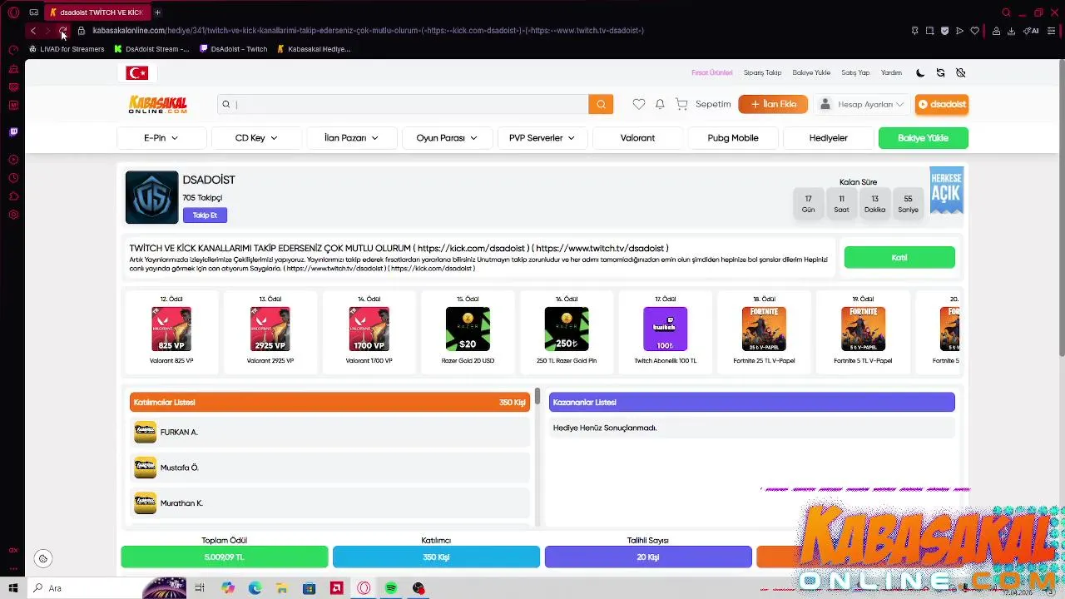The image size is (1065, 599).
Task: Click the browser bookmark heart icon
Action: tap(974, 31)
